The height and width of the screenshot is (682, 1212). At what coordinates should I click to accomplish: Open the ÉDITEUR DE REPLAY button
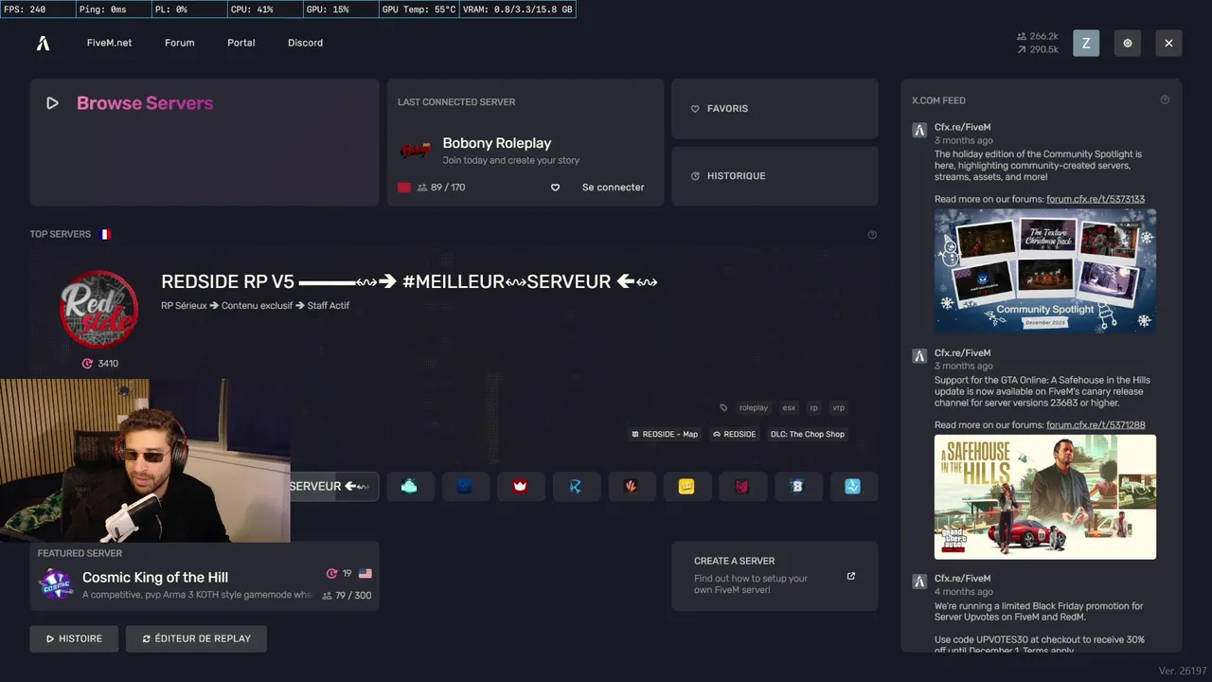coord(196,638)
